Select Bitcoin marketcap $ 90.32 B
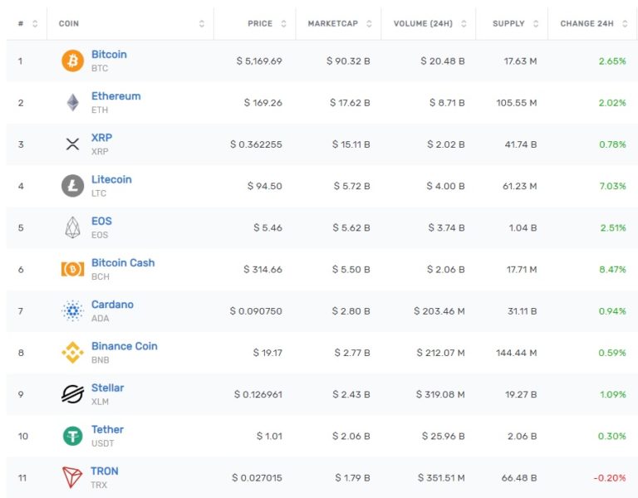638x498 pixels. 348,61
